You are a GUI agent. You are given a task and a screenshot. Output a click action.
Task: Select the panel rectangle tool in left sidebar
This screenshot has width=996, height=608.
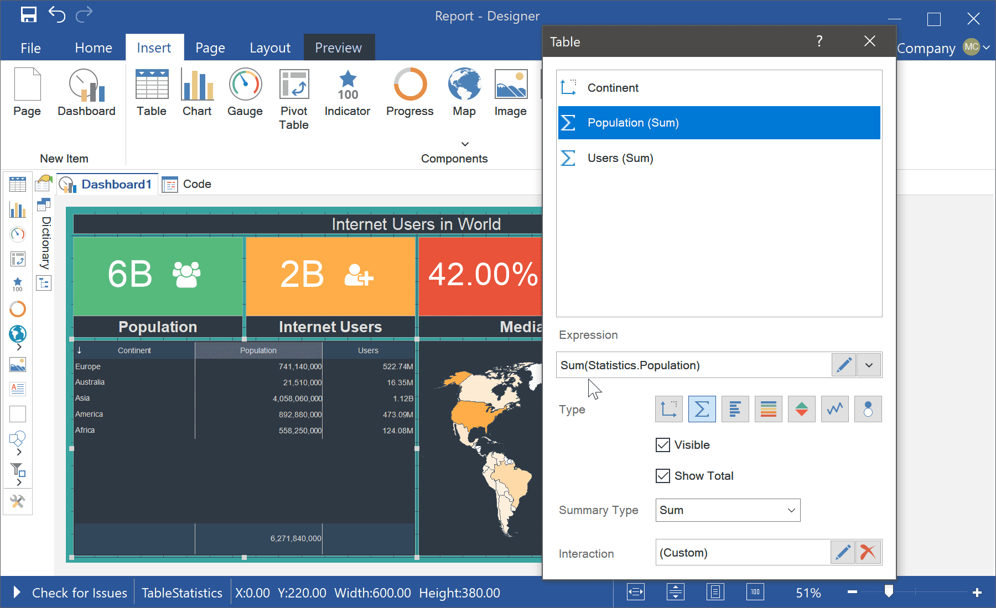click(x=18, y=414)
